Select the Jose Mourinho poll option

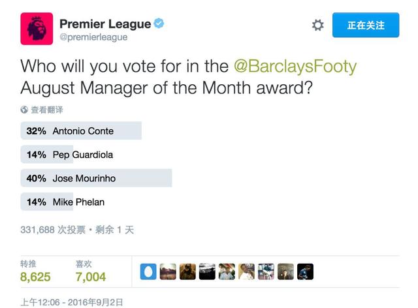click(x=96, y=178)
